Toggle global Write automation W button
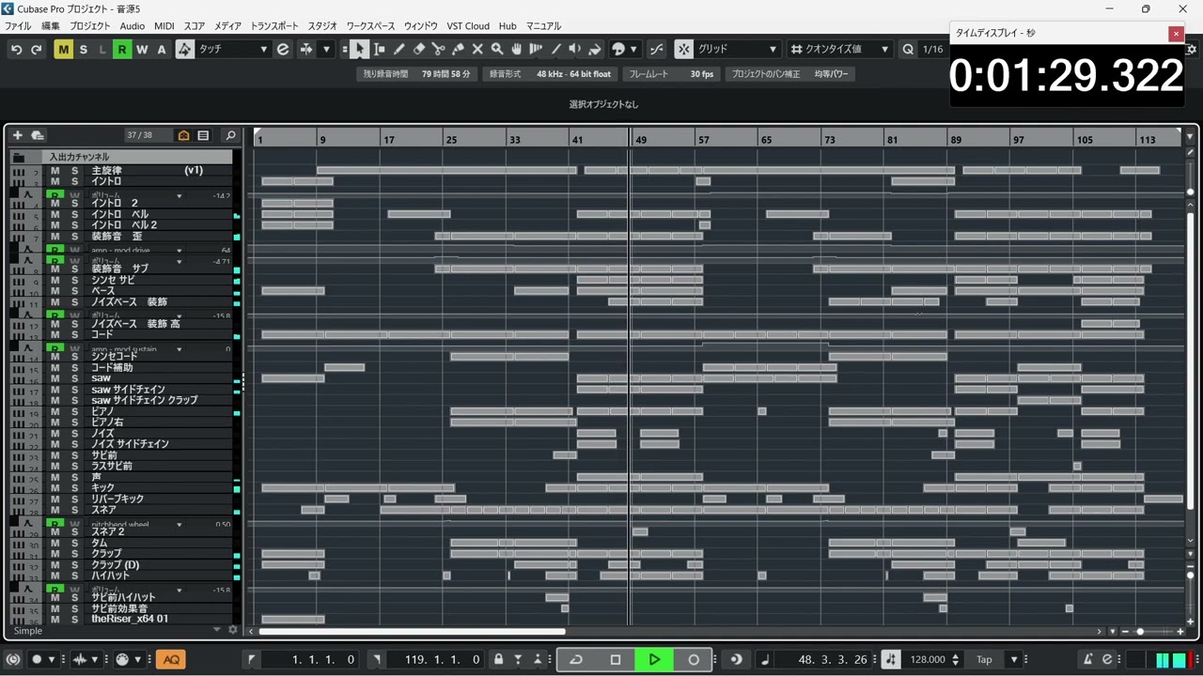 [142, 49]
